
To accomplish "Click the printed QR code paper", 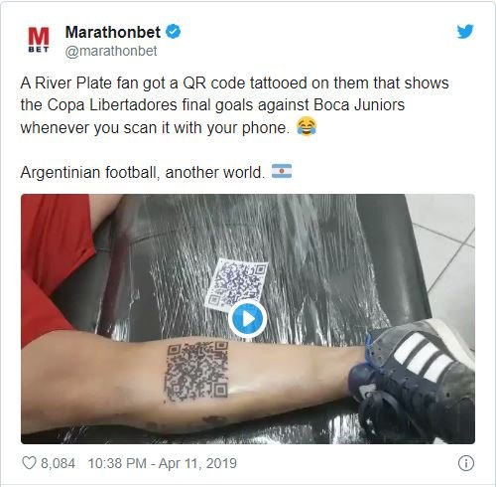I will [236, 285].
